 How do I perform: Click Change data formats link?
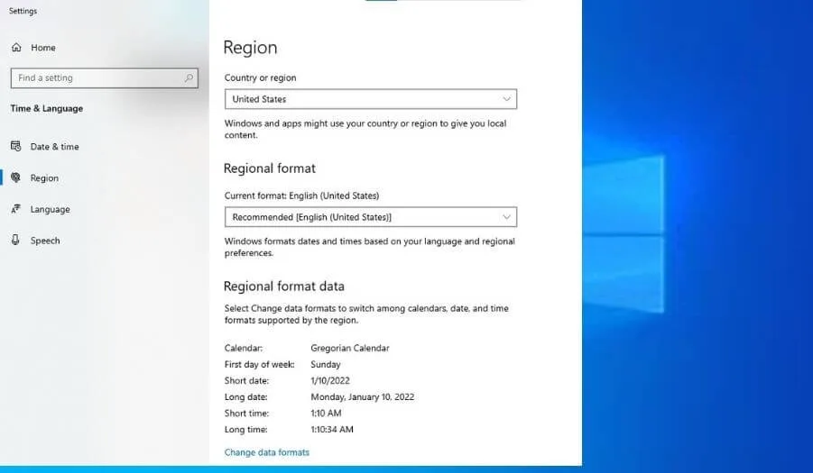(266, 452)
